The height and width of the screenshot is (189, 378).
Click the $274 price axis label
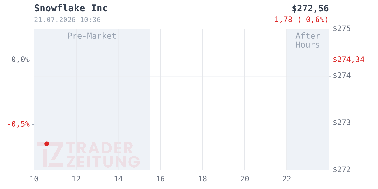[342, 76]
